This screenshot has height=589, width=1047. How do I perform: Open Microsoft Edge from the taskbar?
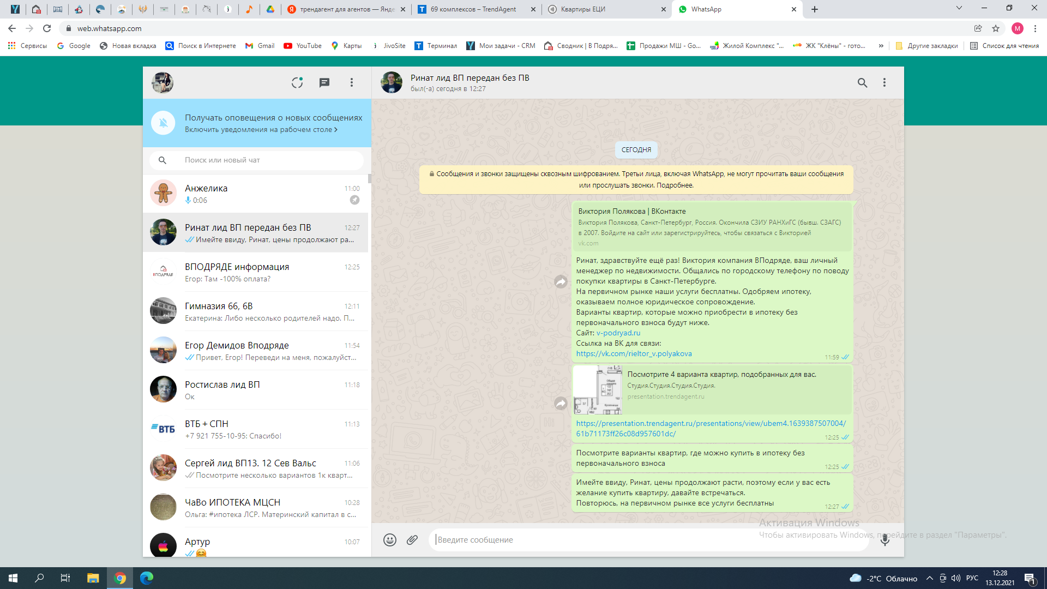point(147,578)
